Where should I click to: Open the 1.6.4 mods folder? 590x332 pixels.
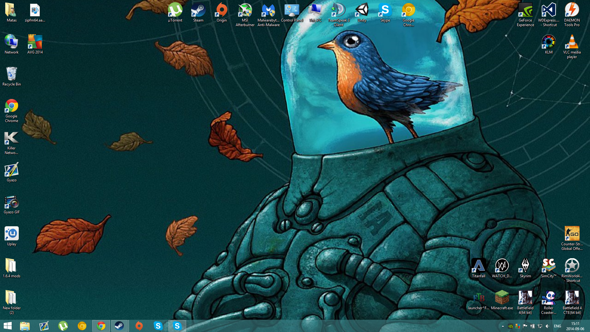coord(12,268)
